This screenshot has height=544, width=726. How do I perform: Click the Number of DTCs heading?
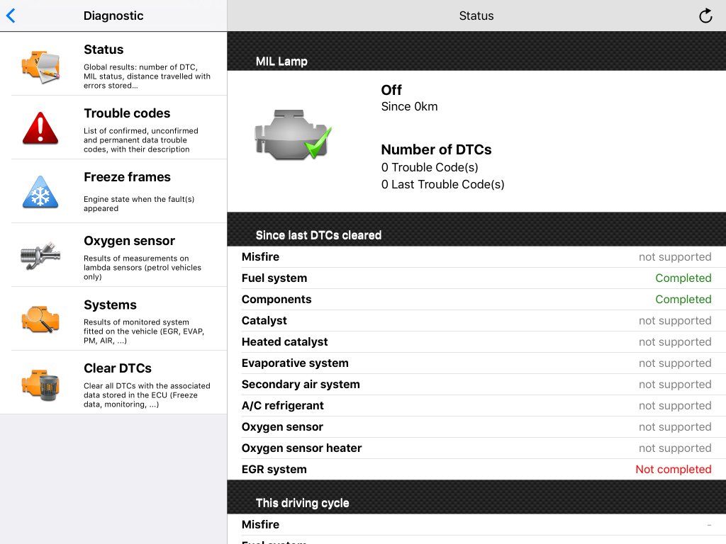(436, 149)
